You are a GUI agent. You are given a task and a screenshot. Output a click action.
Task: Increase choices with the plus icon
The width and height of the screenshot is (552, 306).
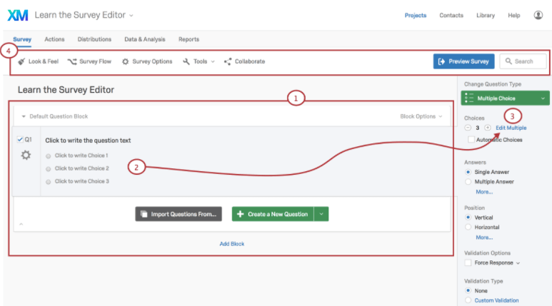488,128
